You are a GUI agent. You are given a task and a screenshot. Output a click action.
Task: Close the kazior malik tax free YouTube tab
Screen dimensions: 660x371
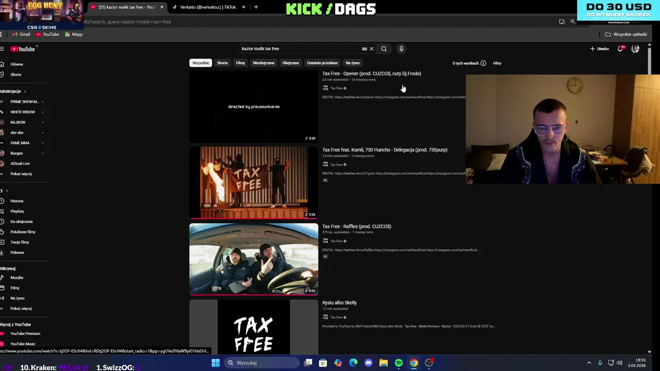pos(161,7)
